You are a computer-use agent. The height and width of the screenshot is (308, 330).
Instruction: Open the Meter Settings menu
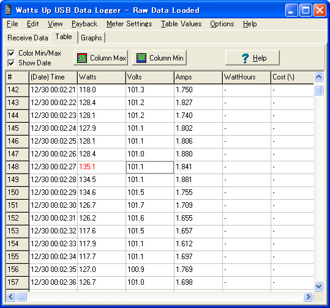pyautogui.click(x=129, y=24)
